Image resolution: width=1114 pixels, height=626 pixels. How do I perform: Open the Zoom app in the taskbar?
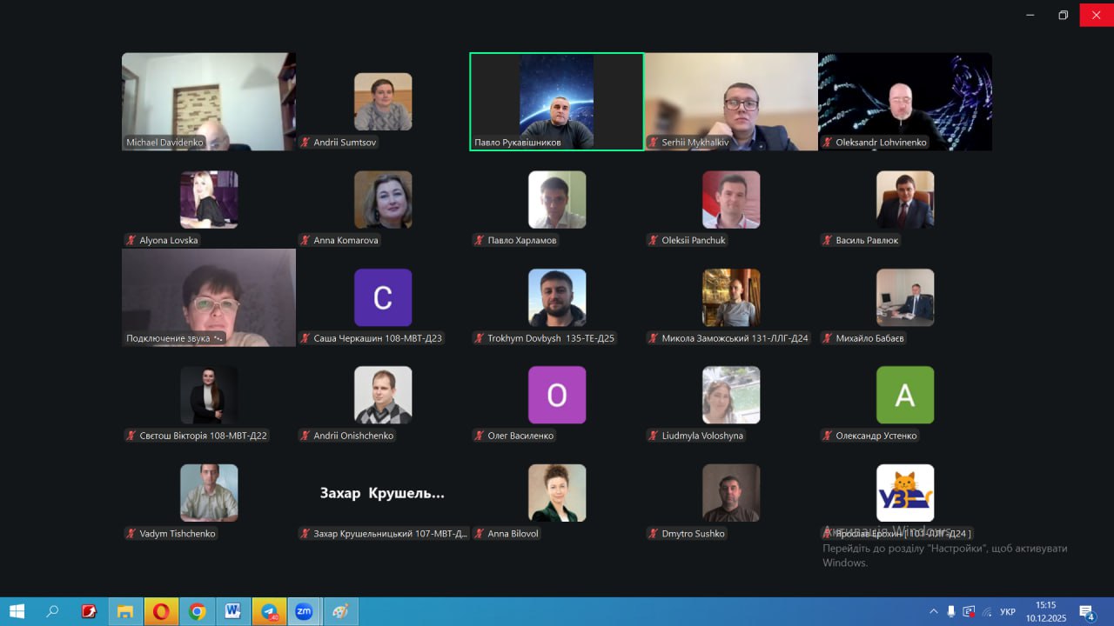(x=304, y=611)
